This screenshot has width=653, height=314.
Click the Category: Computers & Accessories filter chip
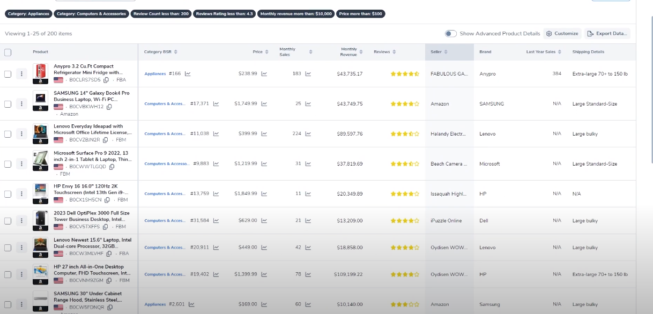point(91,14)
